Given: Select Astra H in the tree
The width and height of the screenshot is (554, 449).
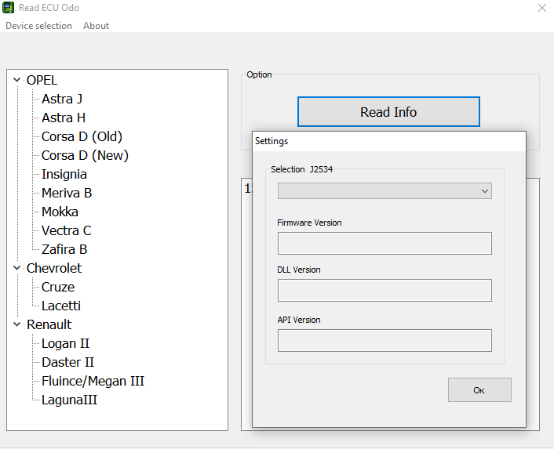Looking at the screenshot, I should click(x=64, y=118).
